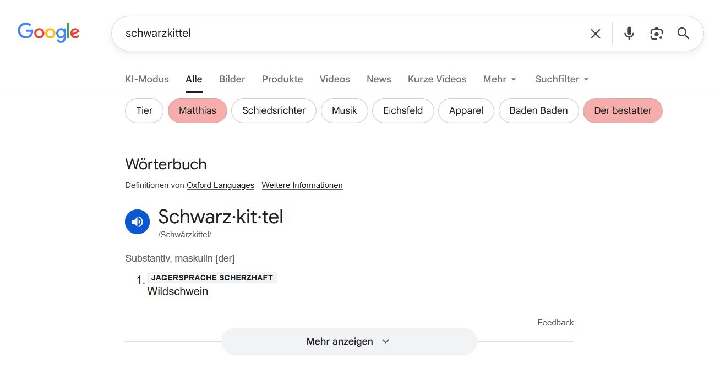This screenshot has width=720, height=376.
Task: Toggle the highlighted Matthias chip
Action: coord(197,110)
